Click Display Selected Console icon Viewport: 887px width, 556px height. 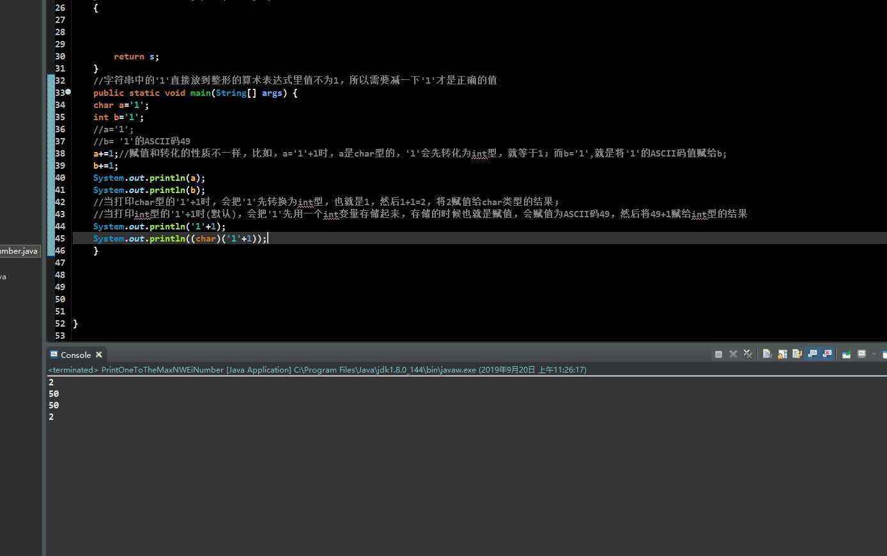[861, 354]
